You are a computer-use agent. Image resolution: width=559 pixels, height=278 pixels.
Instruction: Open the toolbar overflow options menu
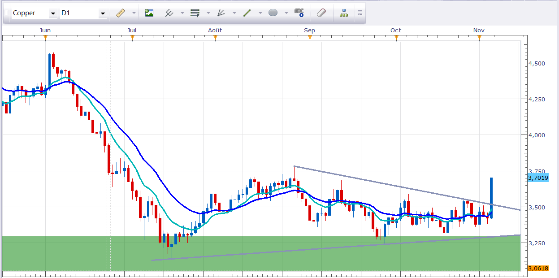click(360, 13)
